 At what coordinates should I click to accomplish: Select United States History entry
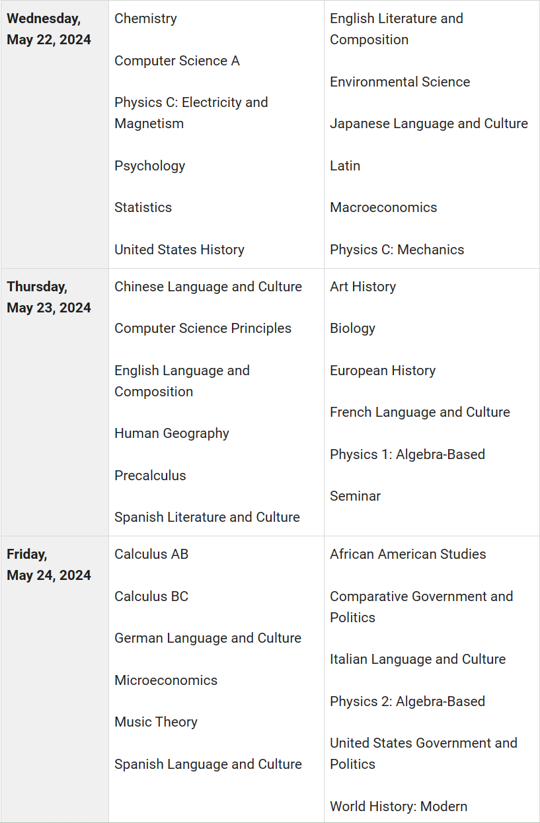coord(179,250)
